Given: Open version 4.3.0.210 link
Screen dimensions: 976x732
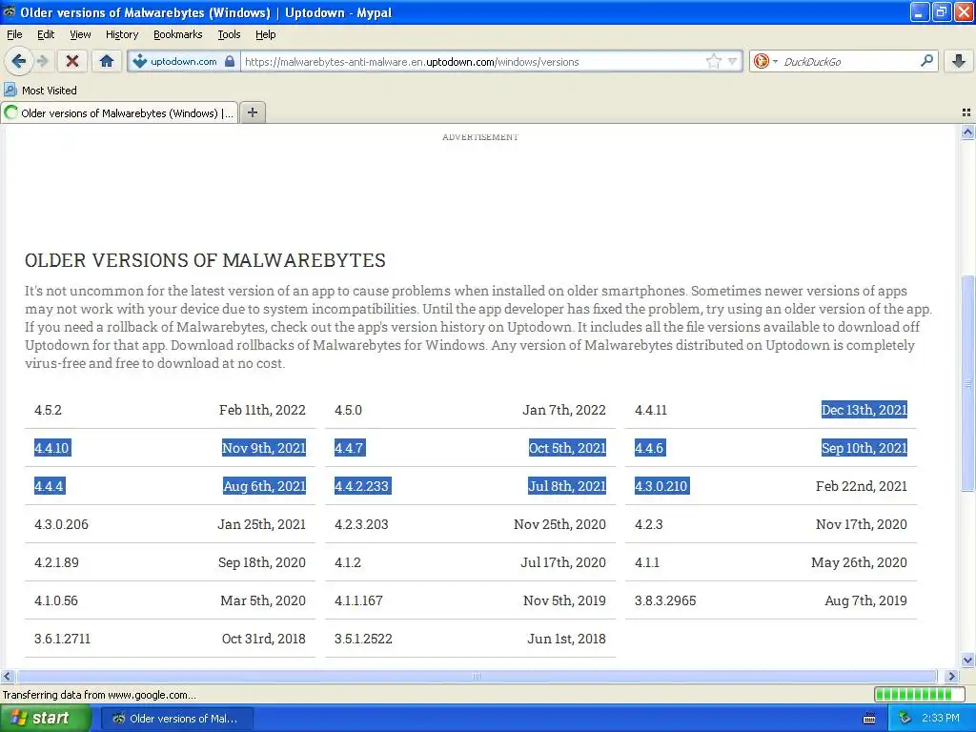Looking at the screenshot, I should (661, 486).
